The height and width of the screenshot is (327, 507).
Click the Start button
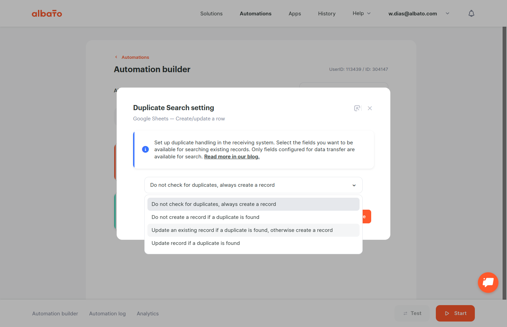(x=455, y=313)
